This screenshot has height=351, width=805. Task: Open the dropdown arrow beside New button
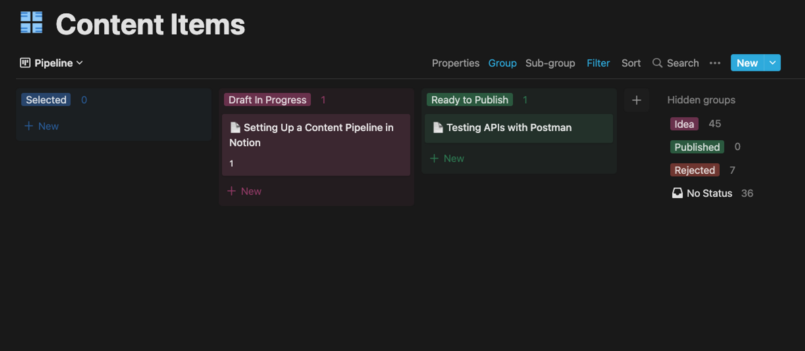click(772, 63)
